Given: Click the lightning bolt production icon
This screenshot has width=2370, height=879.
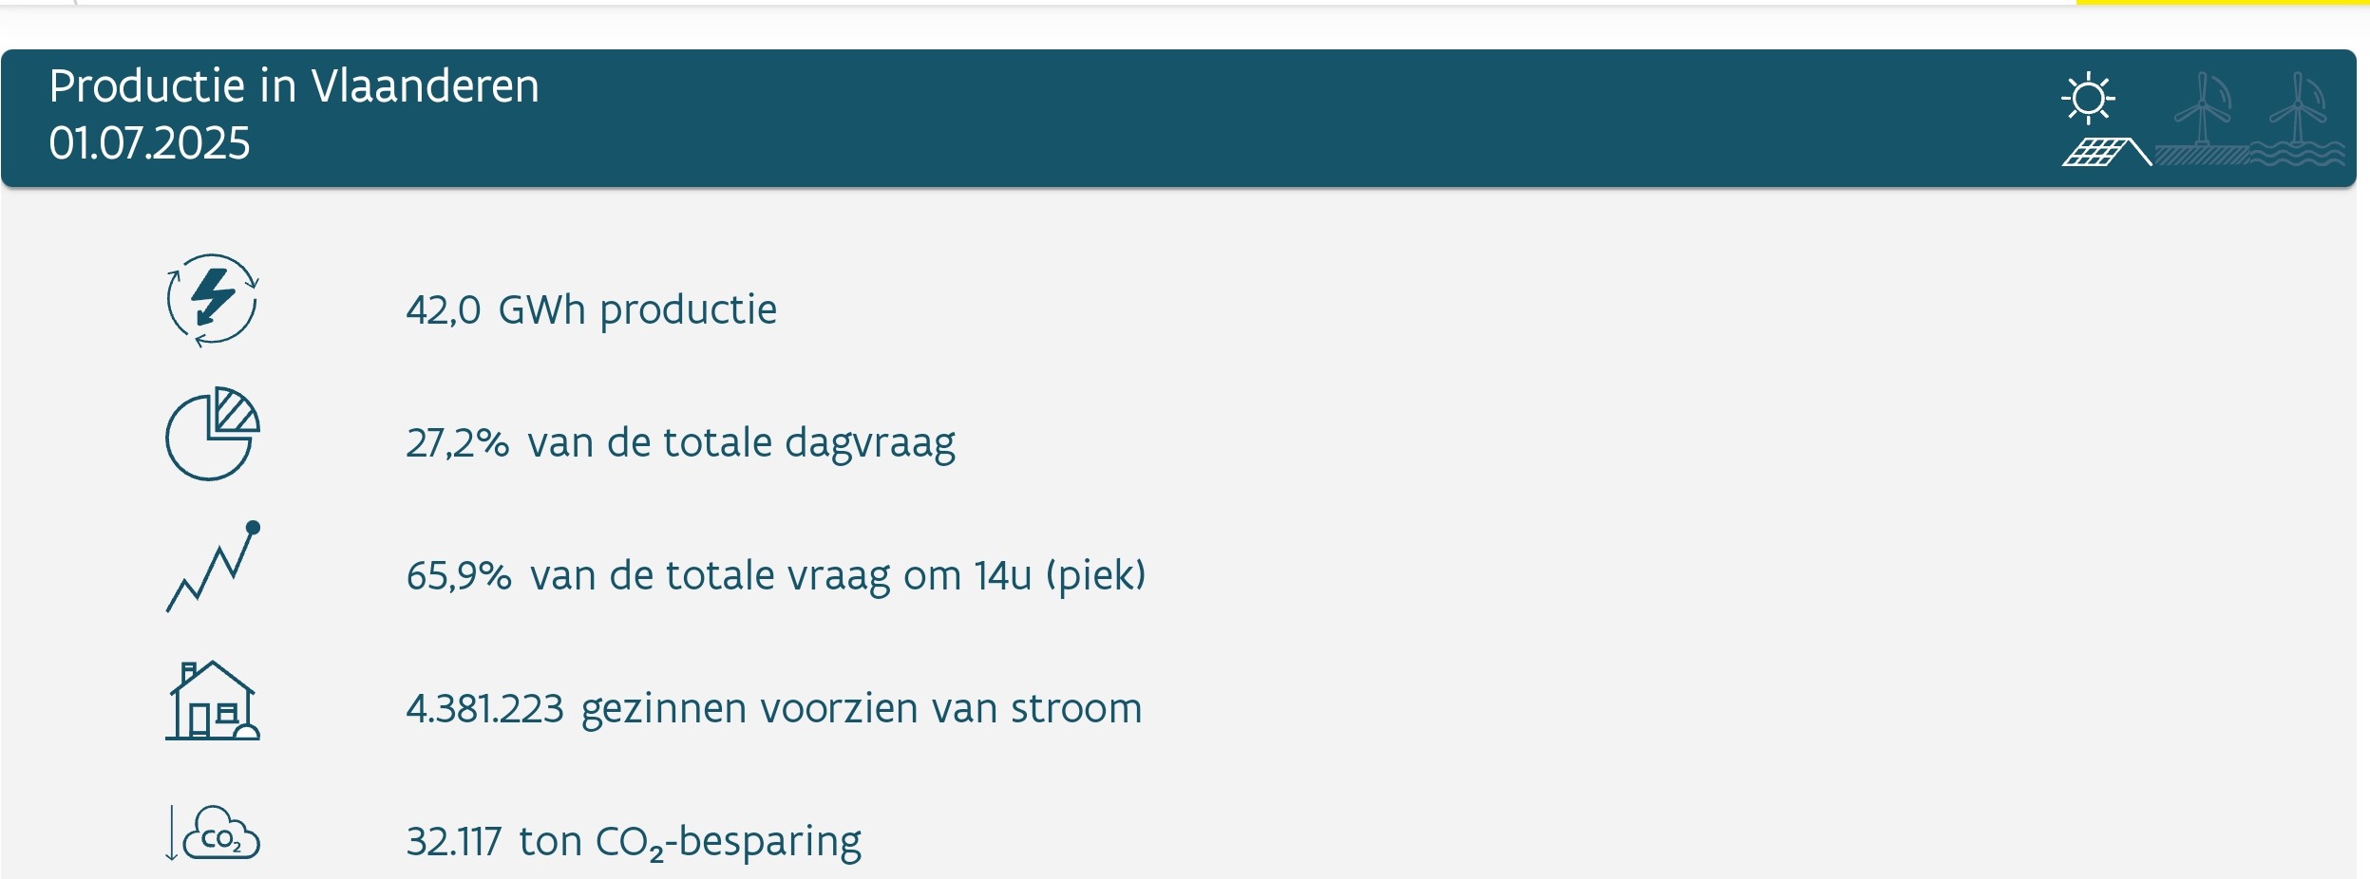Looking at the screenshot, I should click(x=212, y=300).
